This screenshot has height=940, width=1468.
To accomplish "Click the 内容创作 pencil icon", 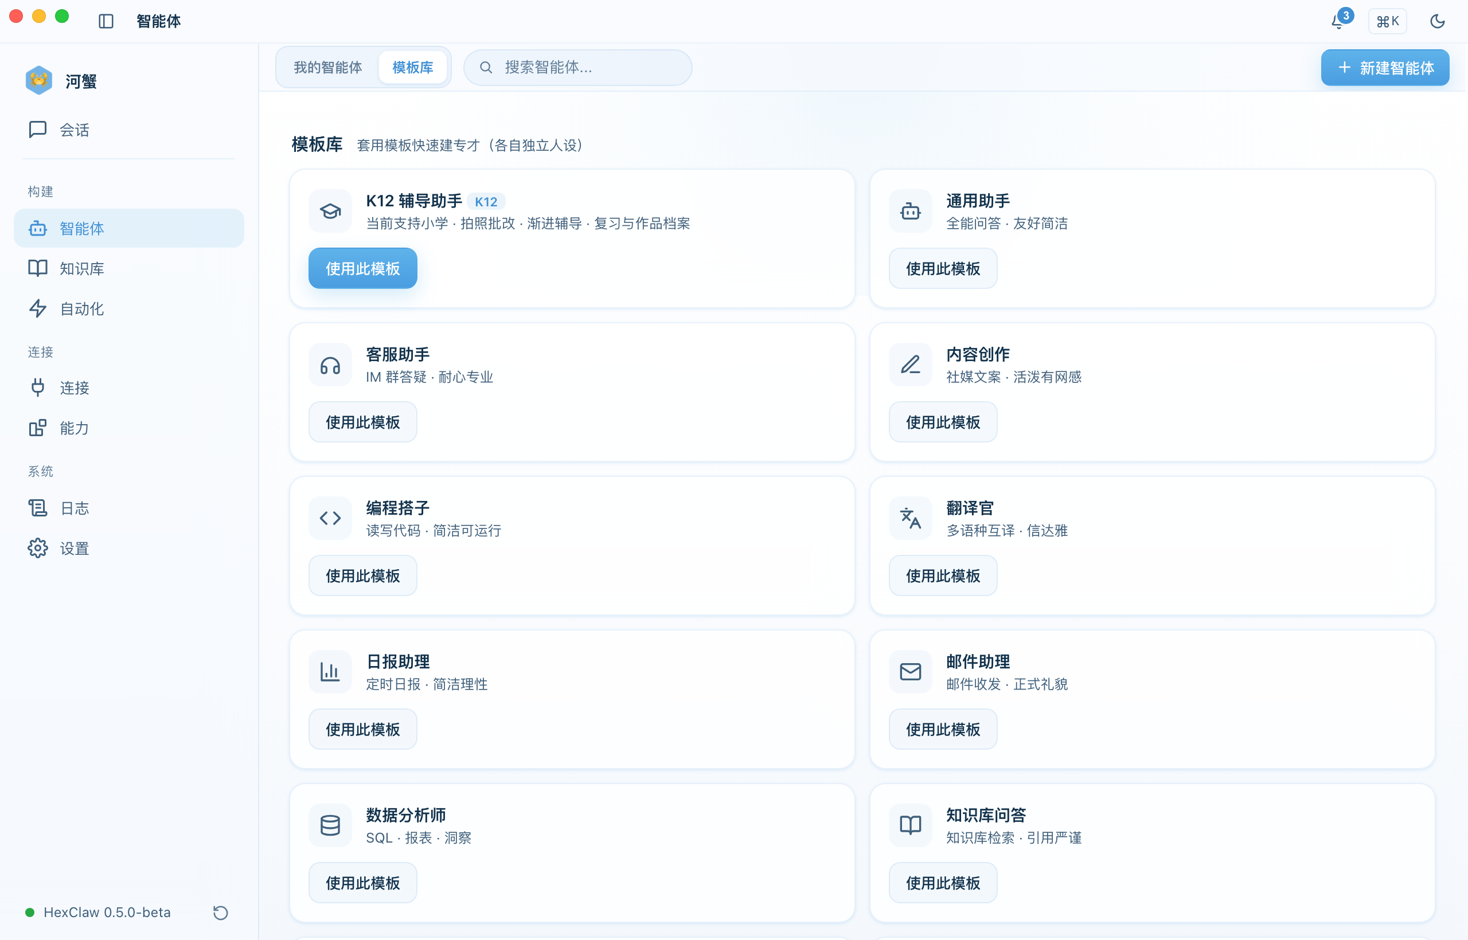I will [911, 365].
